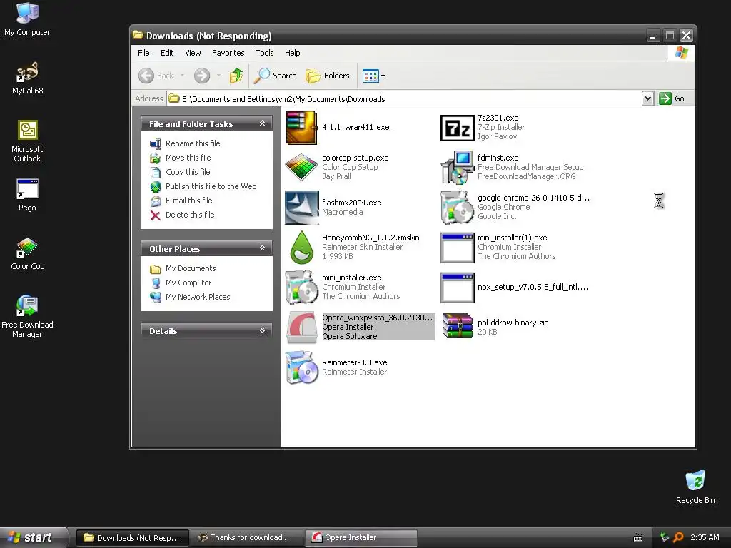
Task: Click the Move this file link
Action: (188, 158)
